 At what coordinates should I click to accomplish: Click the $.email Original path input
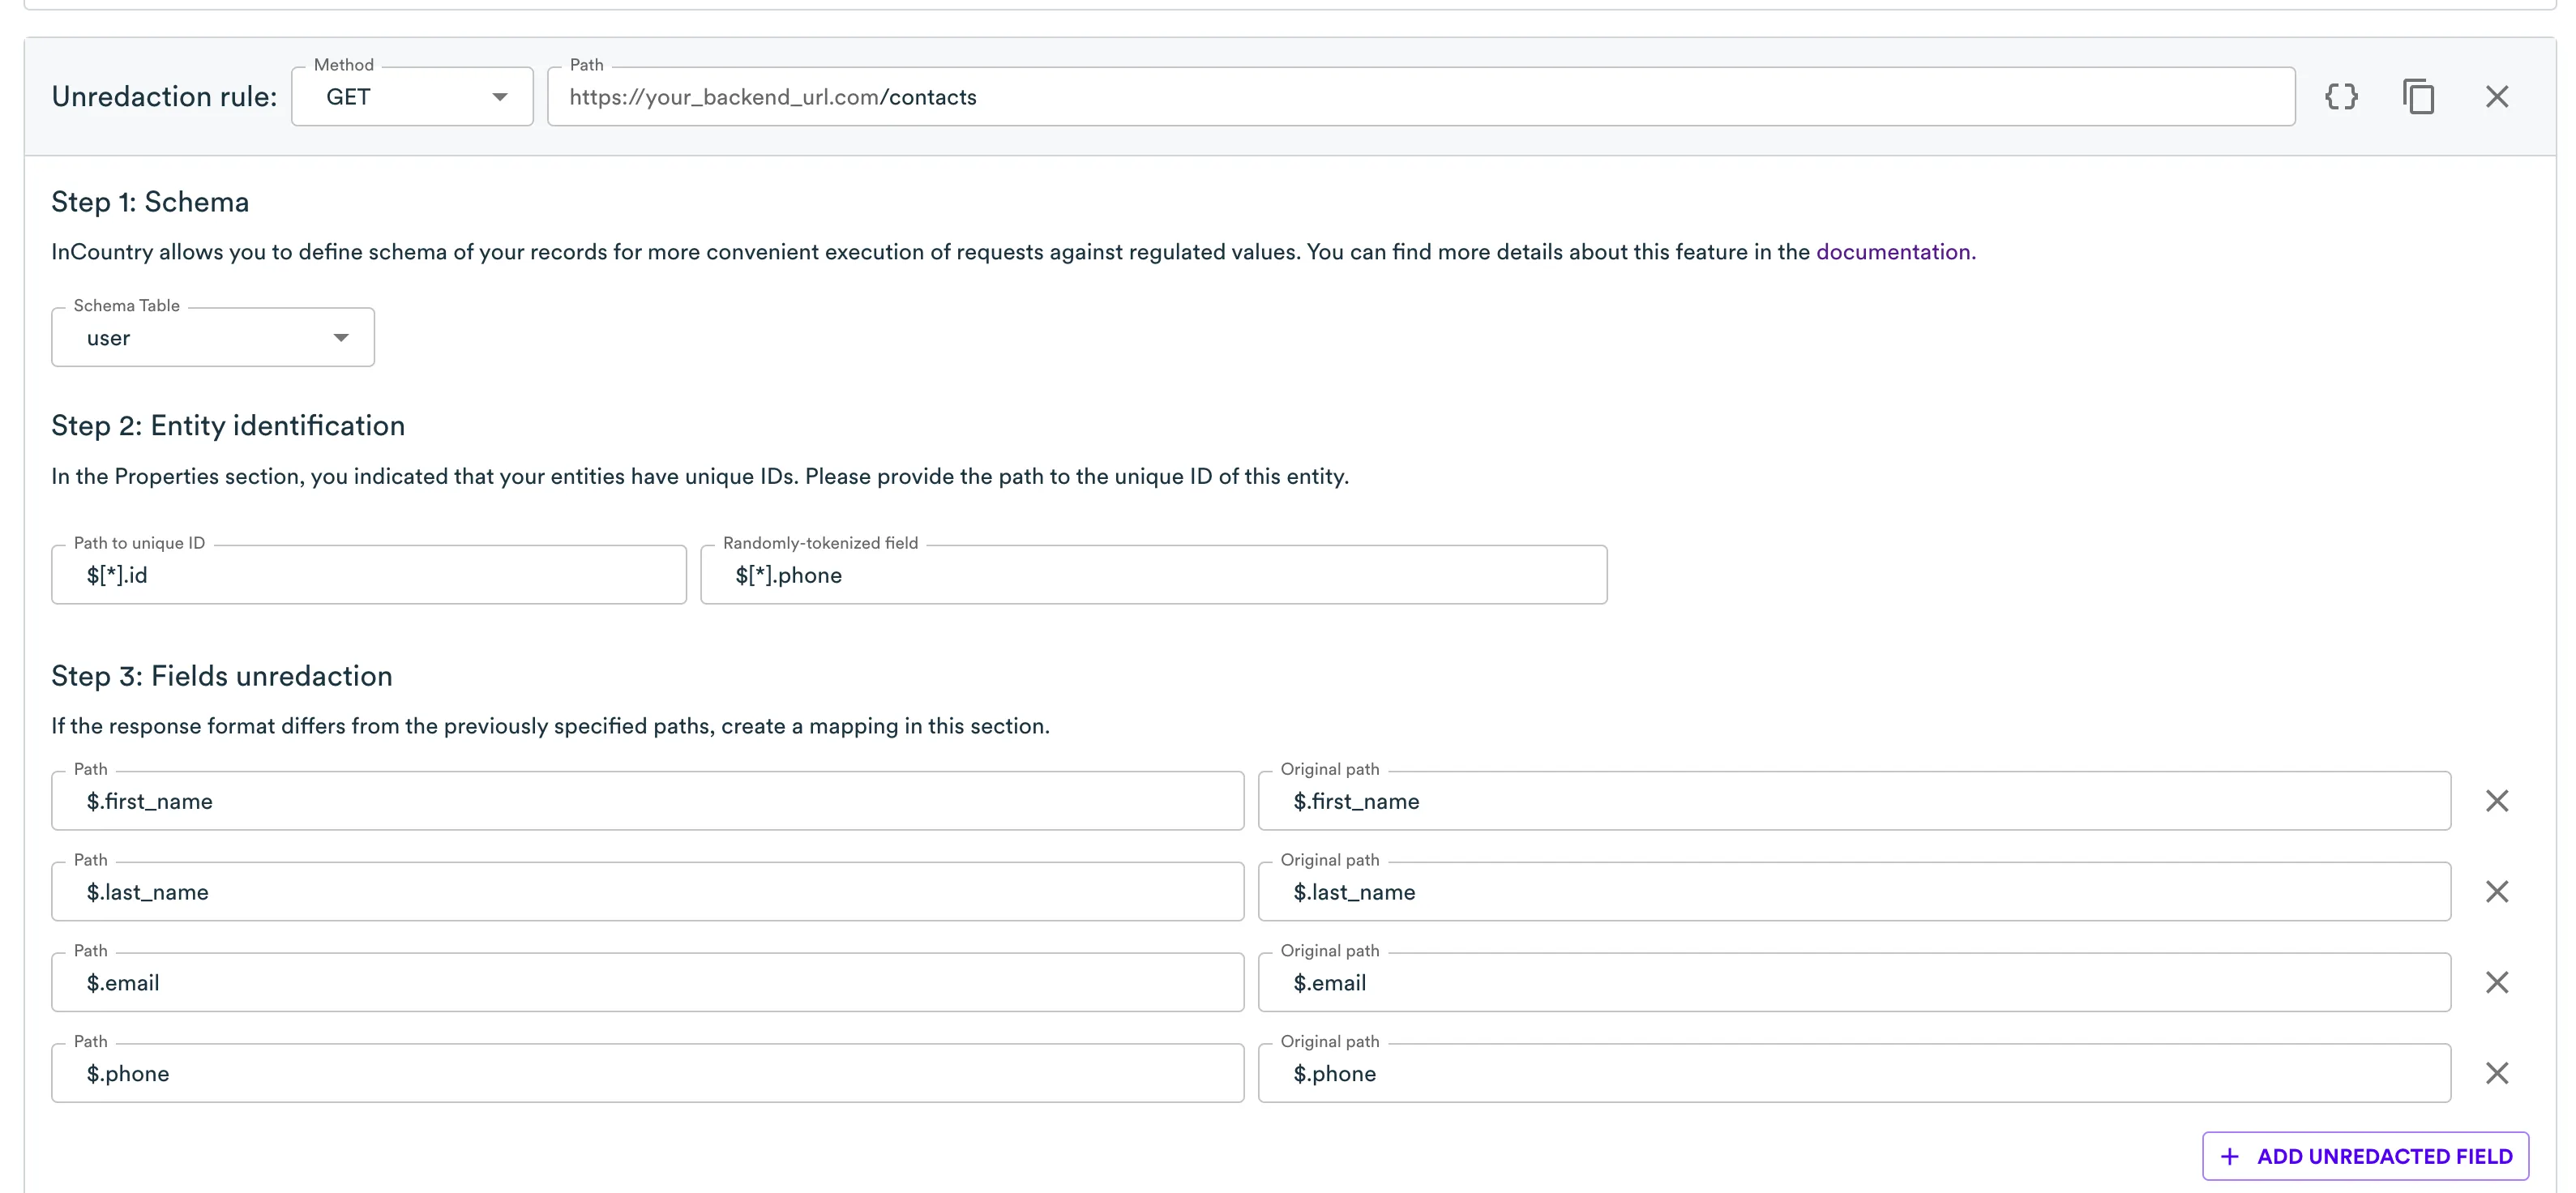(x=1853, y=983)
